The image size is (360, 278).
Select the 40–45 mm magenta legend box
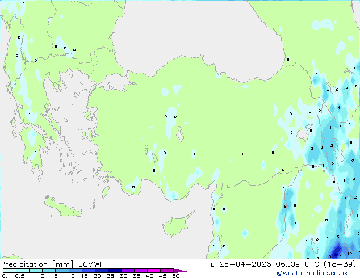tap(154, 271)
